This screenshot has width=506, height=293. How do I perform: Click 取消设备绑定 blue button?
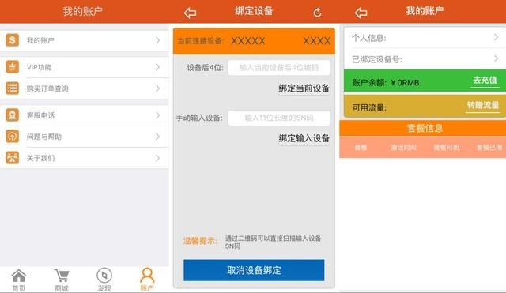254,270
